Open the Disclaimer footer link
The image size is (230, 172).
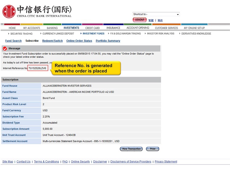point(100,162)
